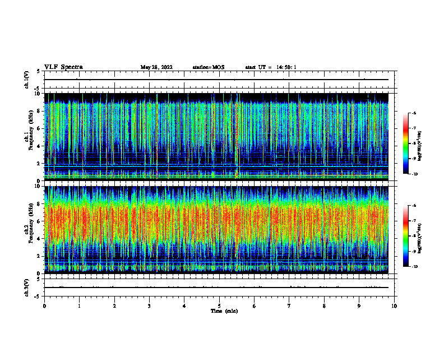Click the ch.1 color bar axis title
The width and height of the screenshot is (444, 343).
click(x=420, y=146)
